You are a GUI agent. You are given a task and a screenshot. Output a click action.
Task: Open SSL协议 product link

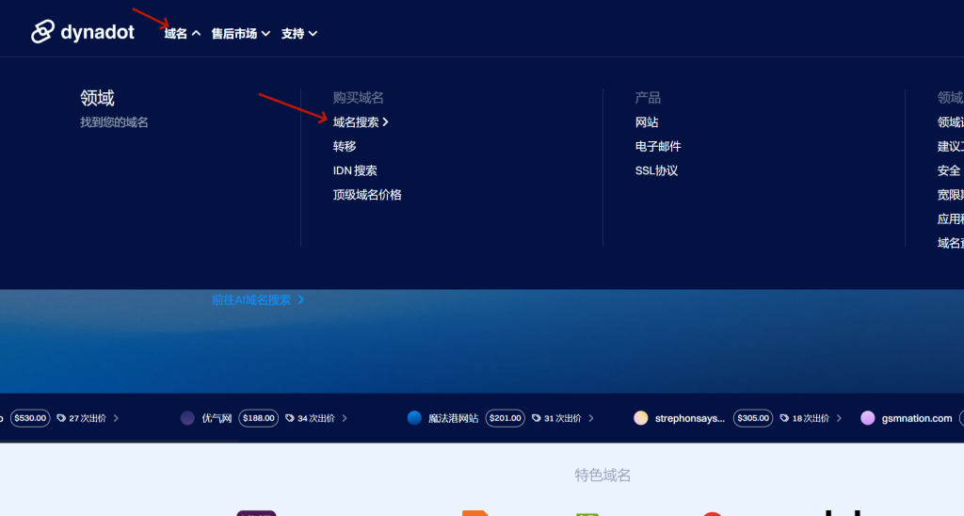point(656,171)
